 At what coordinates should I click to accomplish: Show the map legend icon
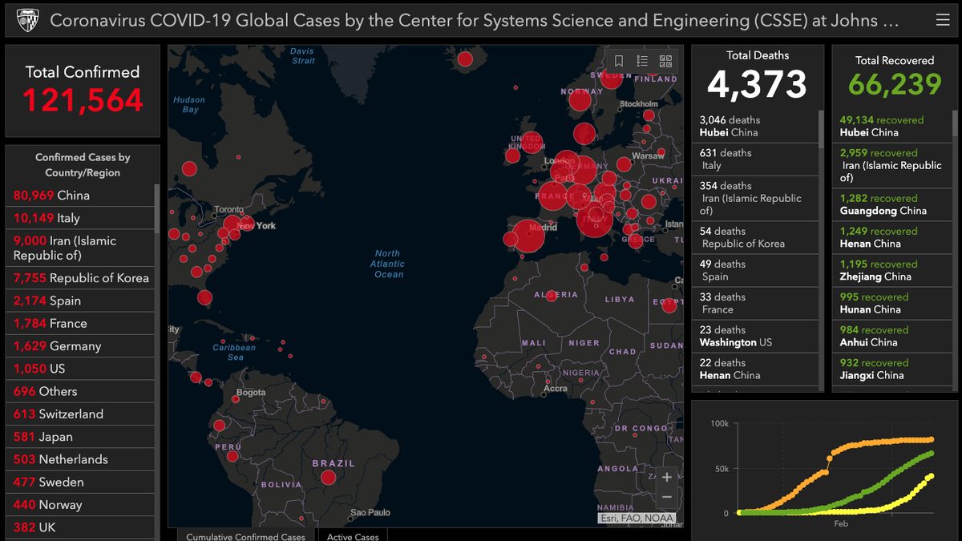642,61
